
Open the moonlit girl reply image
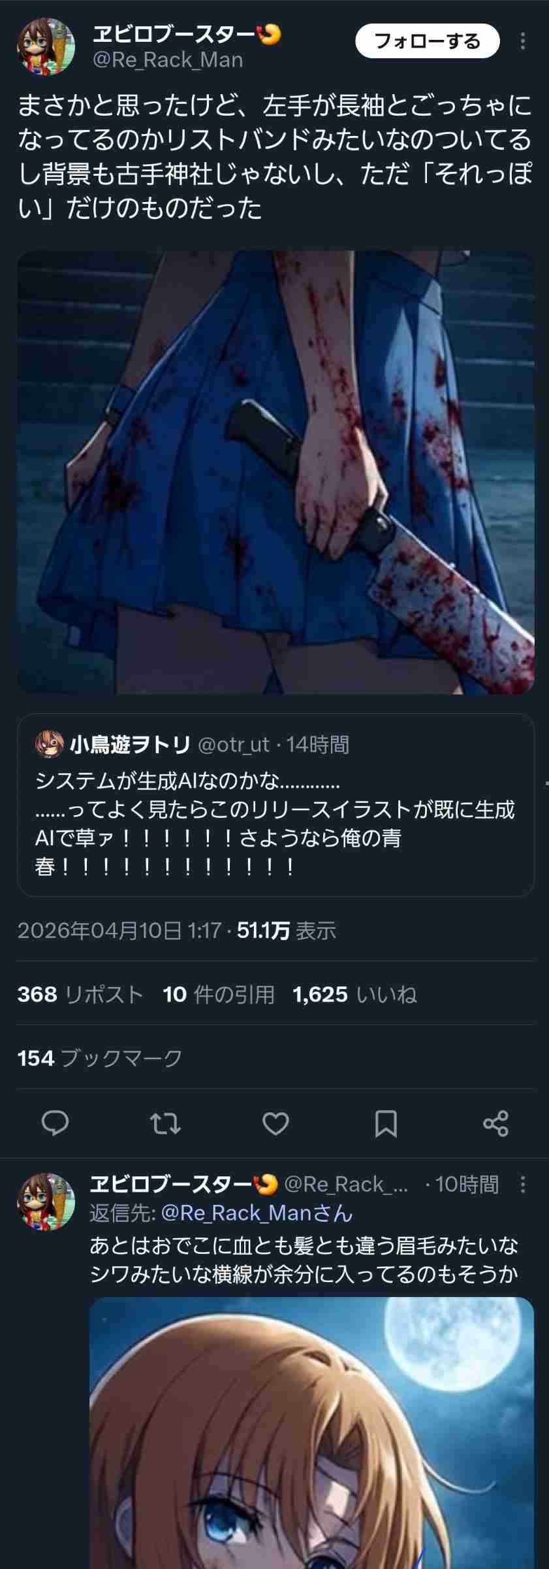pyautogui.click(x=311, y=1432)
